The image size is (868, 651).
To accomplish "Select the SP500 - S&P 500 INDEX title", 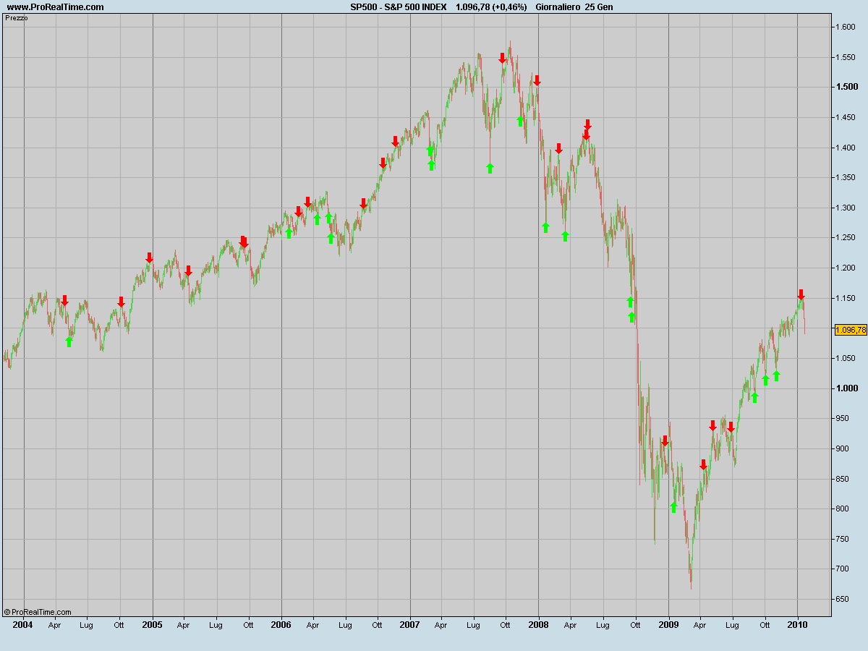I will pyautogui.click(x=398, y=7).
